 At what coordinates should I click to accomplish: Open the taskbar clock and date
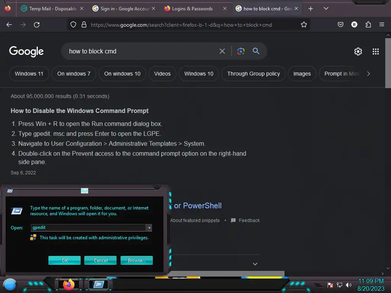click(371, 285)
